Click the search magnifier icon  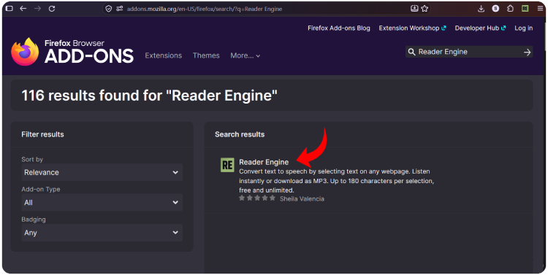[411, 52]
